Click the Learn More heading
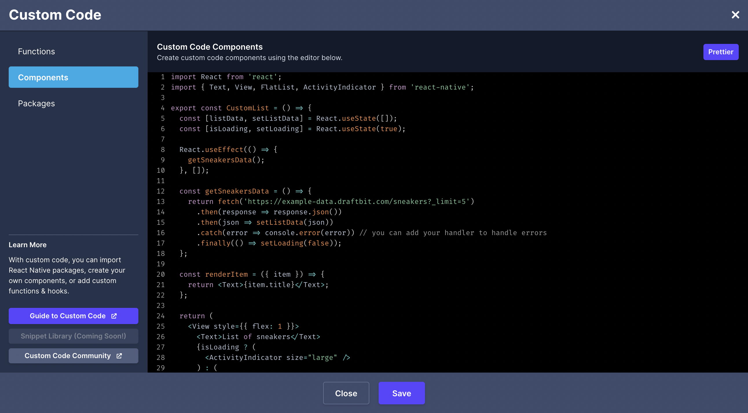 tap(27, 245)
